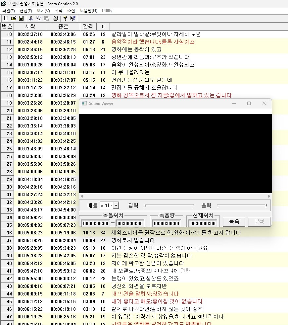Select caption row number 38
This screenshot has width=288, height=325.
tap(9, 248)
